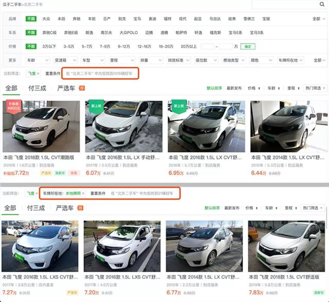Click the badge icon beside upper 严选车 tab
The height and width of the screenshot is (302, 329).
[82, 88]
